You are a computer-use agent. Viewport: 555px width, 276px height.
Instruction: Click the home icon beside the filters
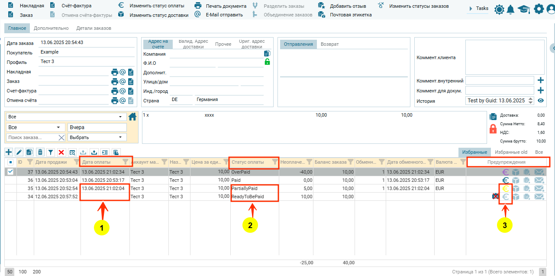(132, 117)
